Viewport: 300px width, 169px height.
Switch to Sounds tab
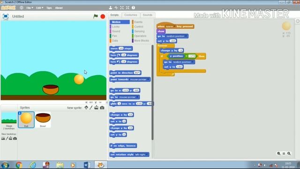[148, 15]
